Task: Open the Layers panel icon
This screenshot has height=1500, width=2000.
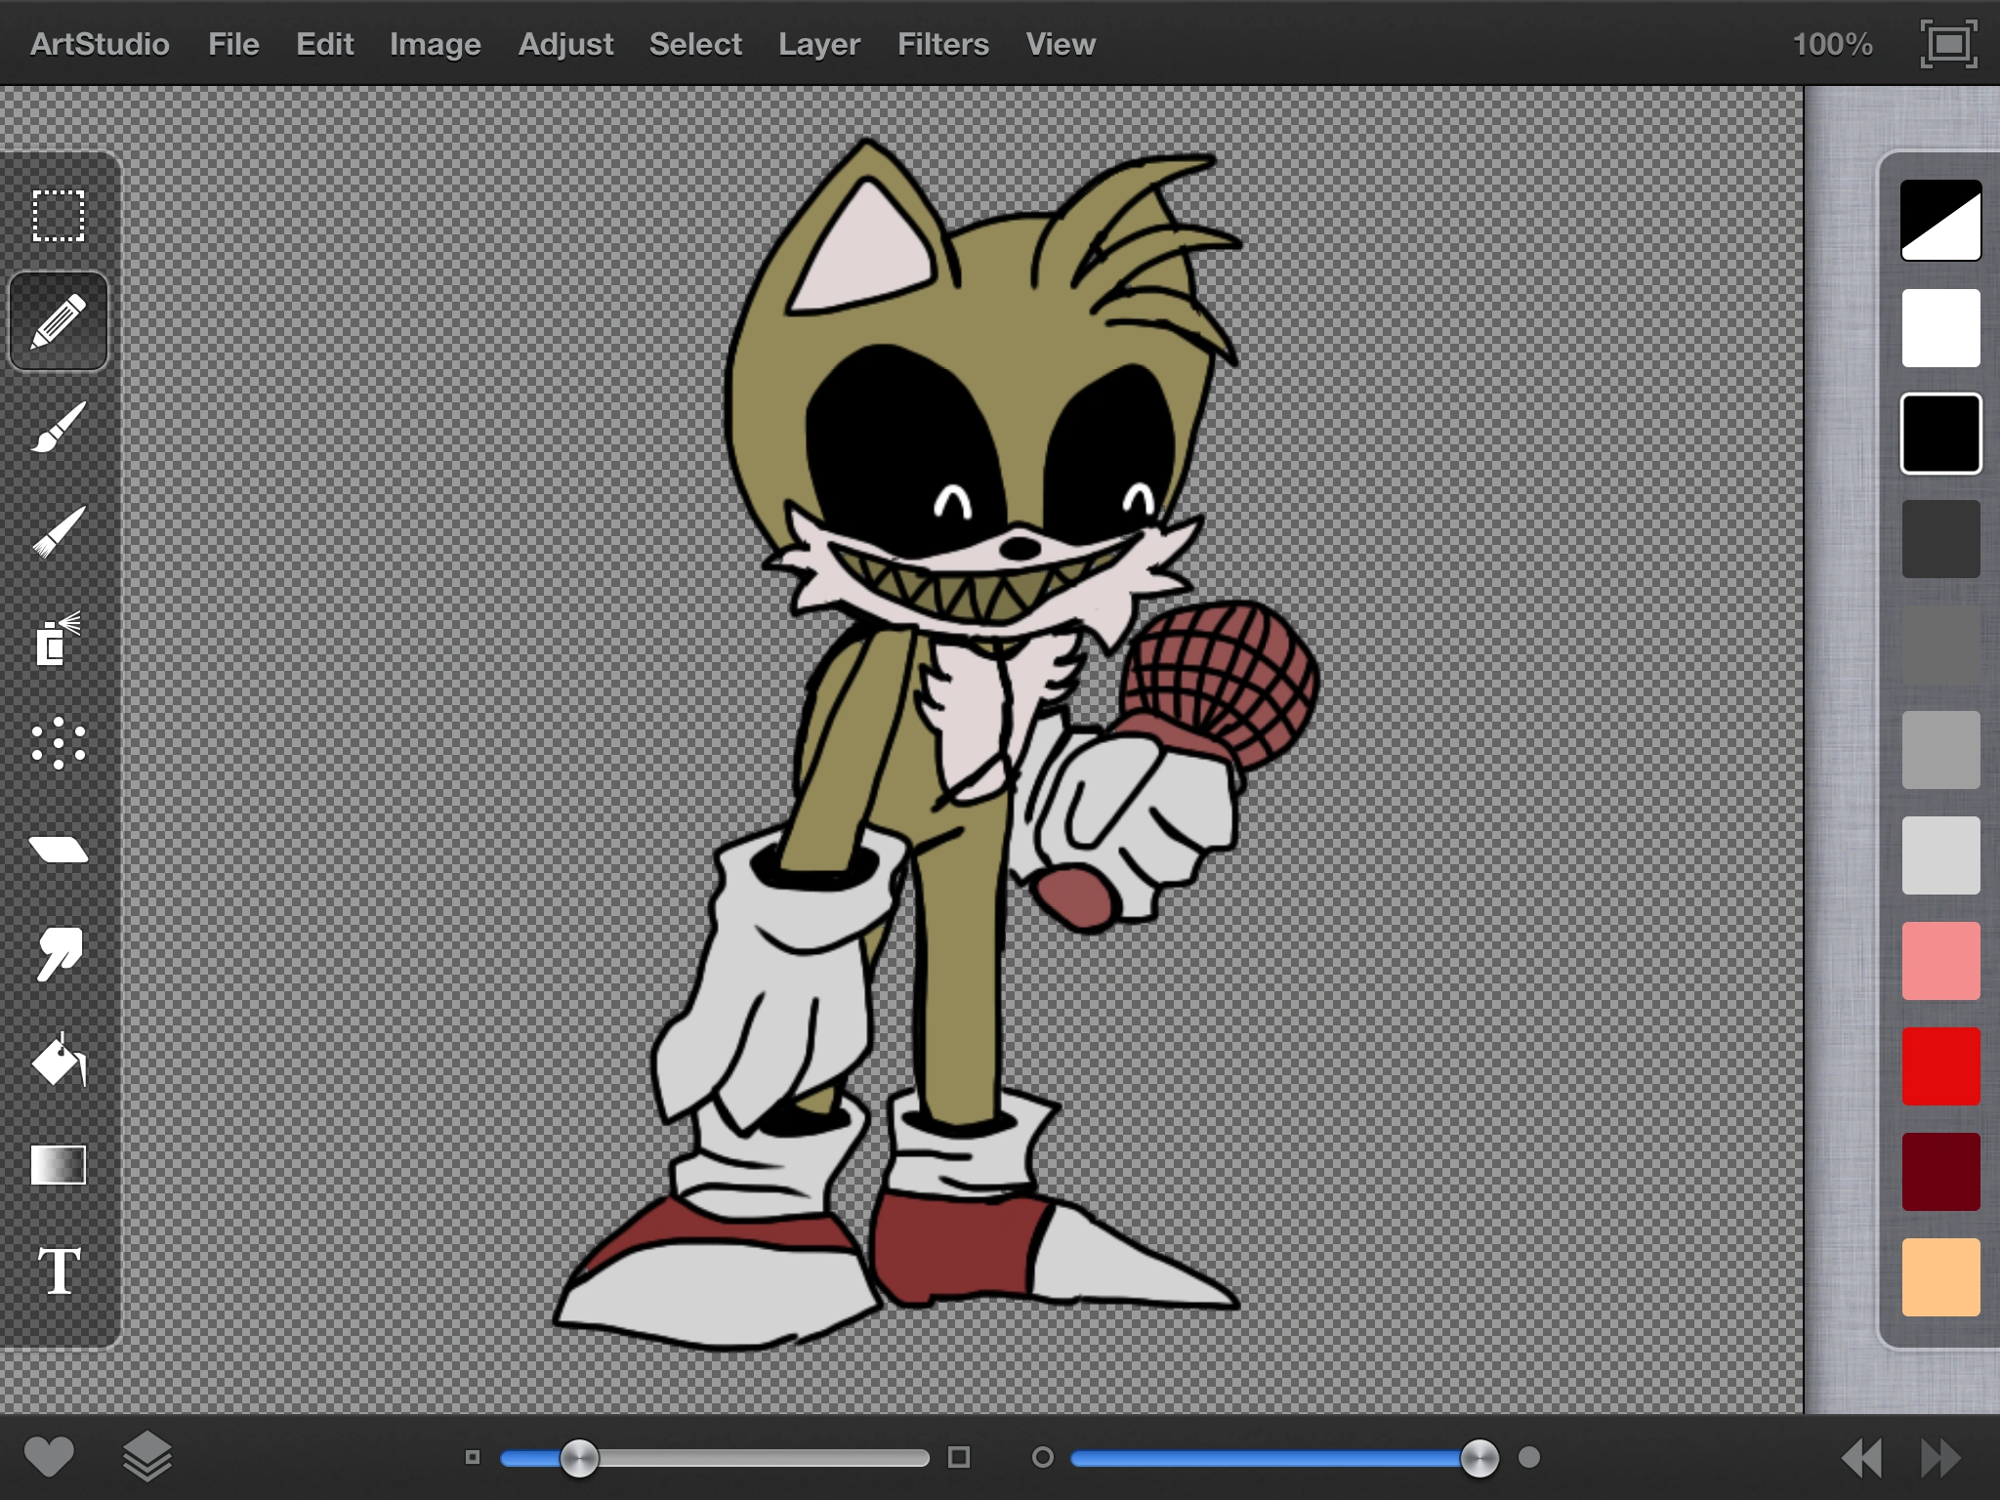Action: pos(147,1457)
